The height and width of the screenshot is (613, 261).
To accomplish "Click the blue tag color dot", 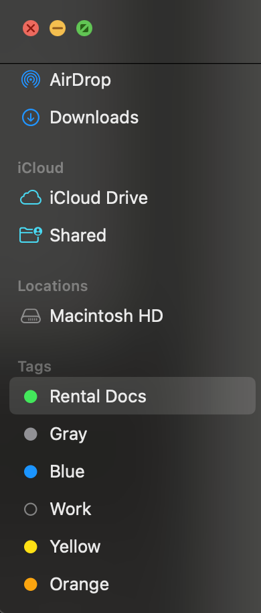I will [x=30, y=471].
